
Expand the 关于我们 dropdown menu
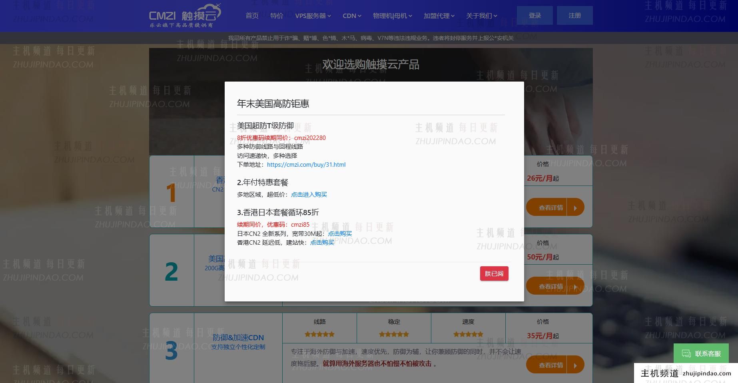(x=481, y=16)
